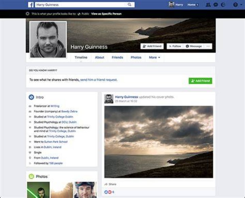Open the help question mark icon
This screenshot has height=198, width=245.
235,5
